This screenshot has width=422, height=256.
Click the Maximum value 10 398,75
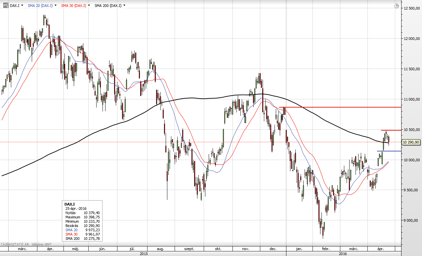92,217
